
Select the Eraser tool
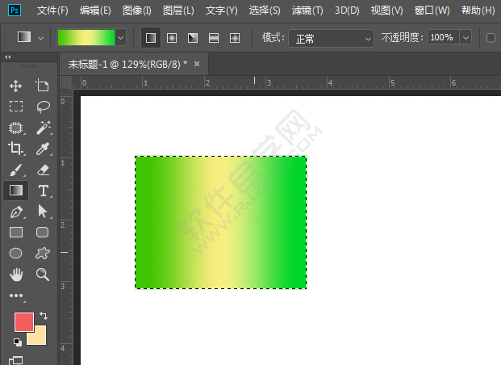click(43, 170)
